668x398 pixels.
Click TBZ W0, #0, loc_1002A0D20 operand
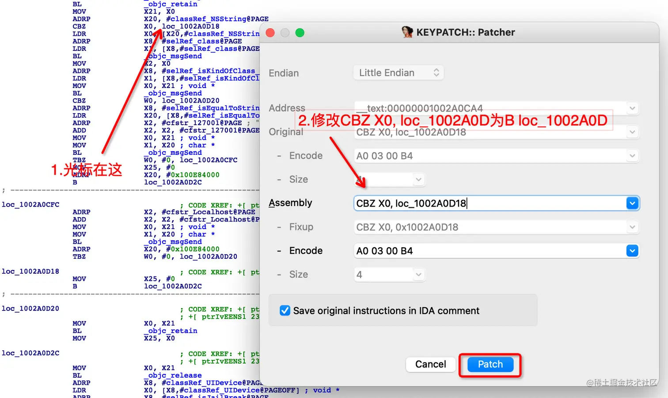[190, 256]
